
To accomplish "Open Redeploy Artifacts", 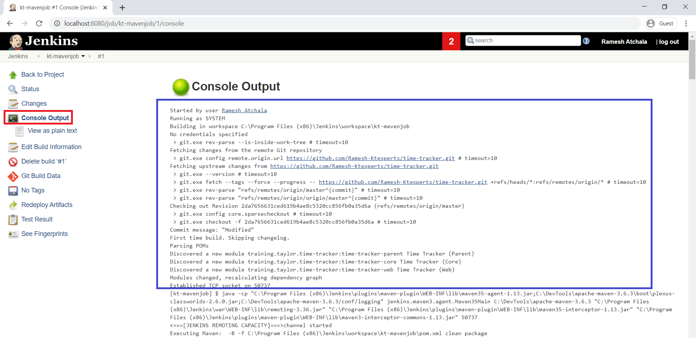I will pyautogui.click(x=47, y=205).
